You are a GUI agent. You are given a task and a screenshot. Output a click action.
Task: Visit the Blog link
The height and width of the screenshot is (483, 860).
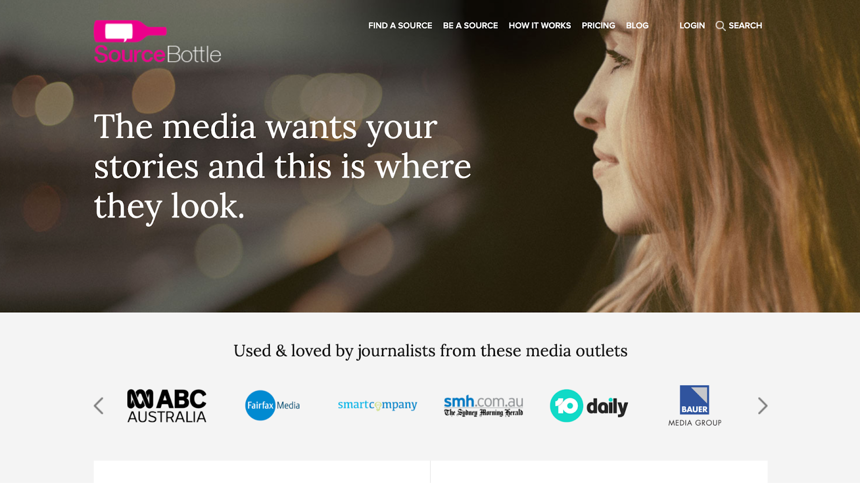tap(637, 25)
